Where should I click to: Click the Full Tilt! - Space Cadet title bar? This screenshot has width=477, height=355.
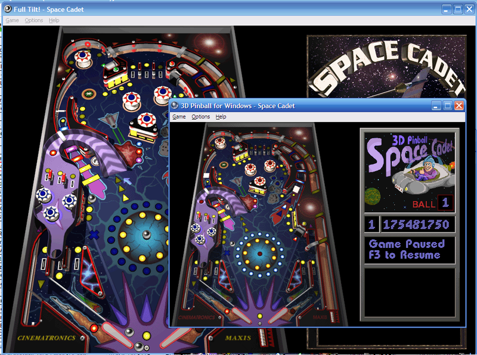238,10
